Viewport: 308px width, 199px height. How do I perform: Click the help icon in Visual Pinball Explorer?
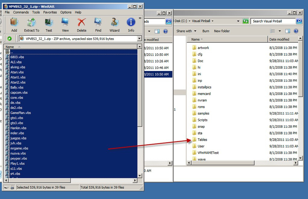click(296, 31)
